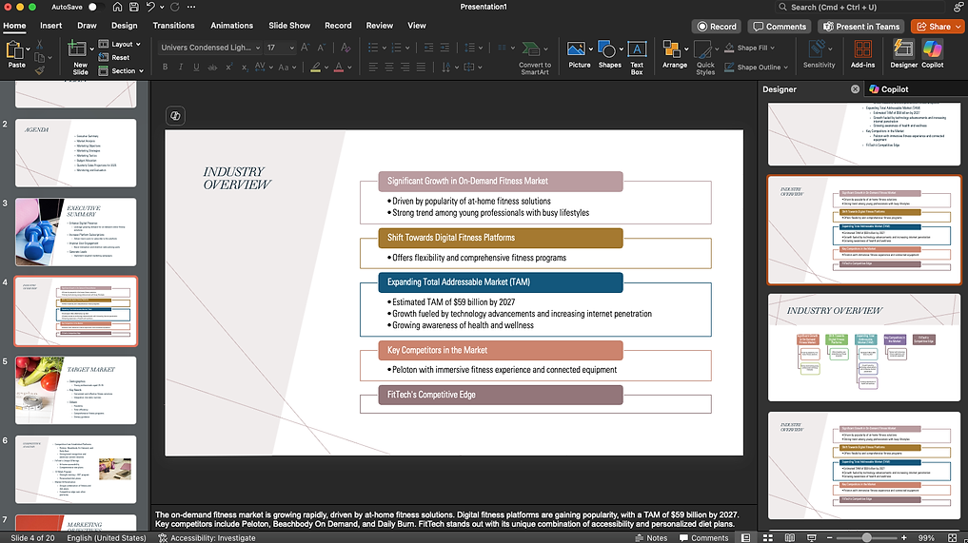Open the Design tab
Viewport: 968px width, 543px height.
[124, 26]
